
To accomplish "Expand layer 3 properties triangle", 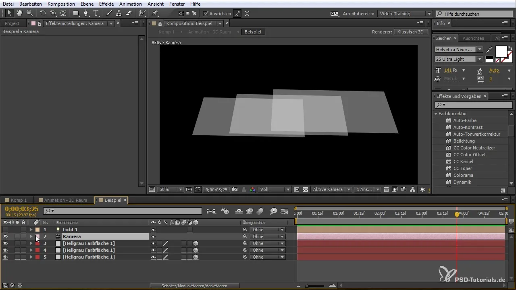I will click(x=31, y=243).
